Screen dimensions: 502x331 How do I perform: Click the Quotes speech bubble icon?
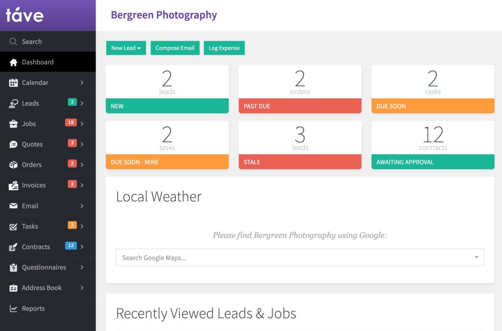pyautogui.click(x=13, y=144)
